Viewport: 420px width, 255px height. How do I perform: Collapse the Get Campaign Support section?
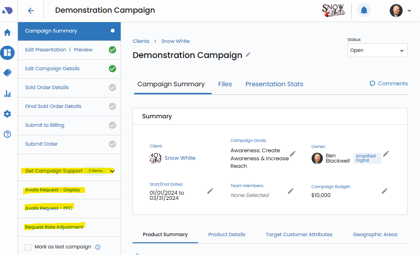click(112, 171)
